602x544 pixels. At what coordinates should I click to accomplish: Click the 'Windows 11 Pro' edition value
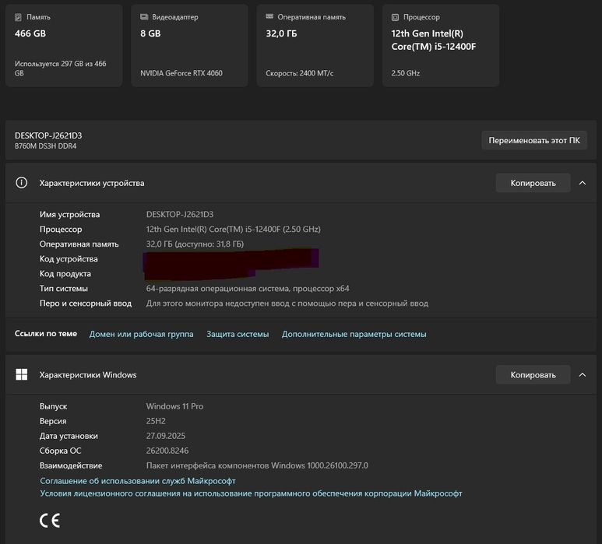pyautogui.click(x=174, y=406)
